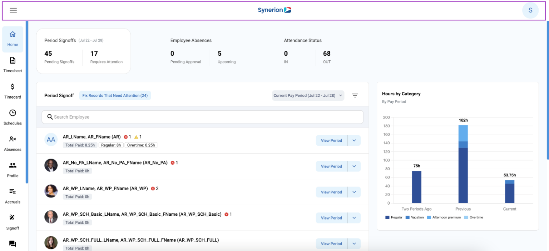
Task: Click the filter icon beside the pay period selector
Action: 355,95
